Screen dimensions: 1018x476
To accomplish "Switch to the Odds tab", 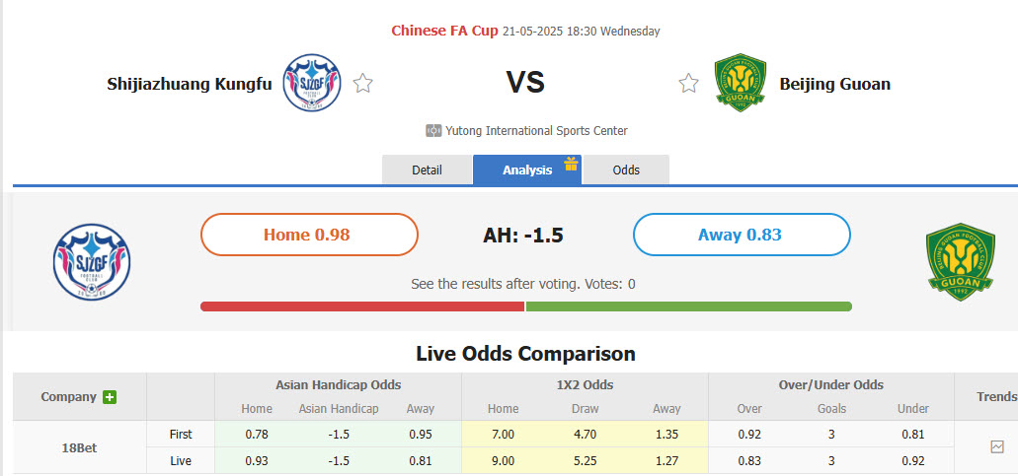I will tap(626, 170).
